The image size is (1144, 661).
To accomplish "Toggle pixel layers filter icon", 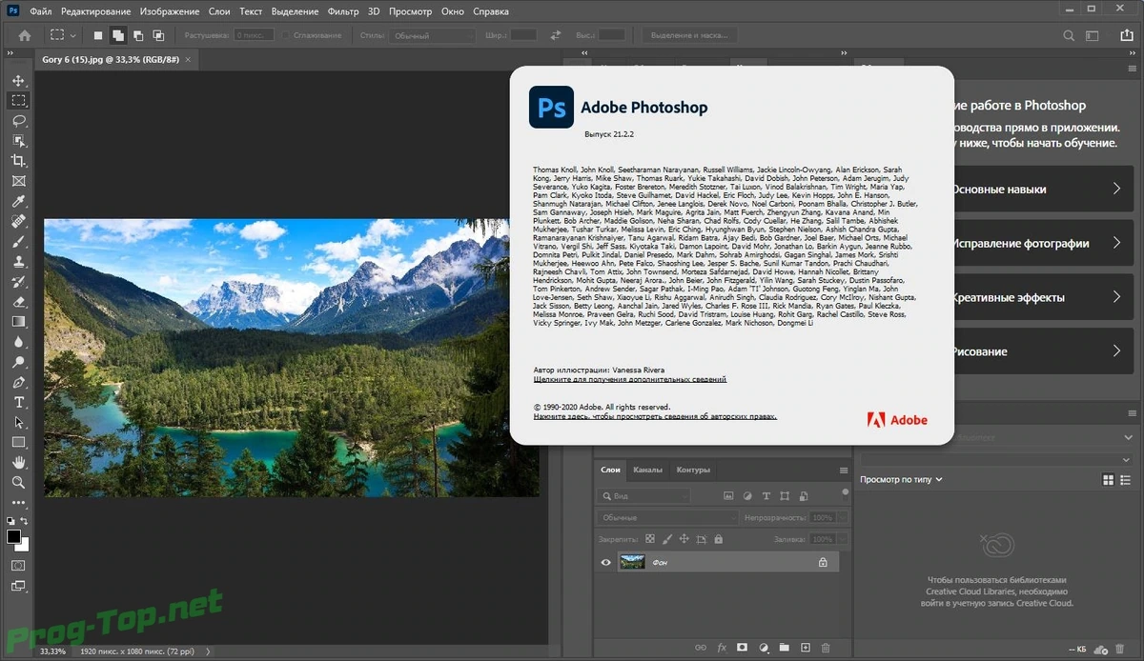I will 728,496.
